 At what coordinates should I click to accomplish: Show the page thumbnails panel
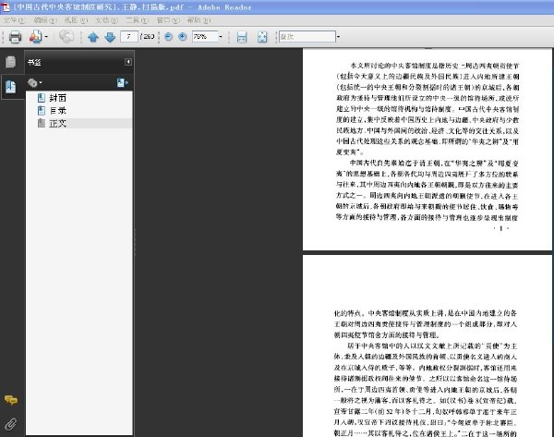tap(10, 62)
